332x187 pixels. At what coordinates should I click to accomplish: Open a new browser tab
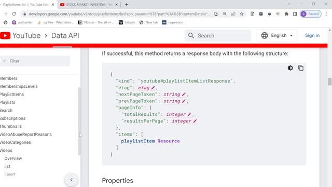click(127, 5)
